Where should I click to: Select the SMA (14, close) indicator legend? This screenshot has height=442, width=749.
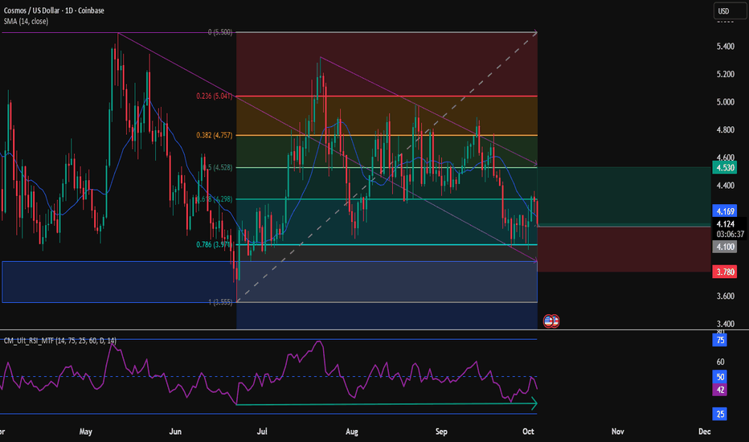click(x=27, y=21)
